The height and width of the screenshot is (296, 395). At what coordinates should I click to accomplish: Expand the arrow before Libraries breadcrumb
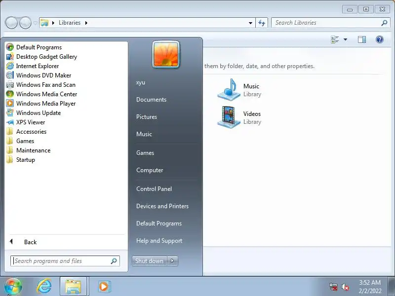(x=53, y=23)
